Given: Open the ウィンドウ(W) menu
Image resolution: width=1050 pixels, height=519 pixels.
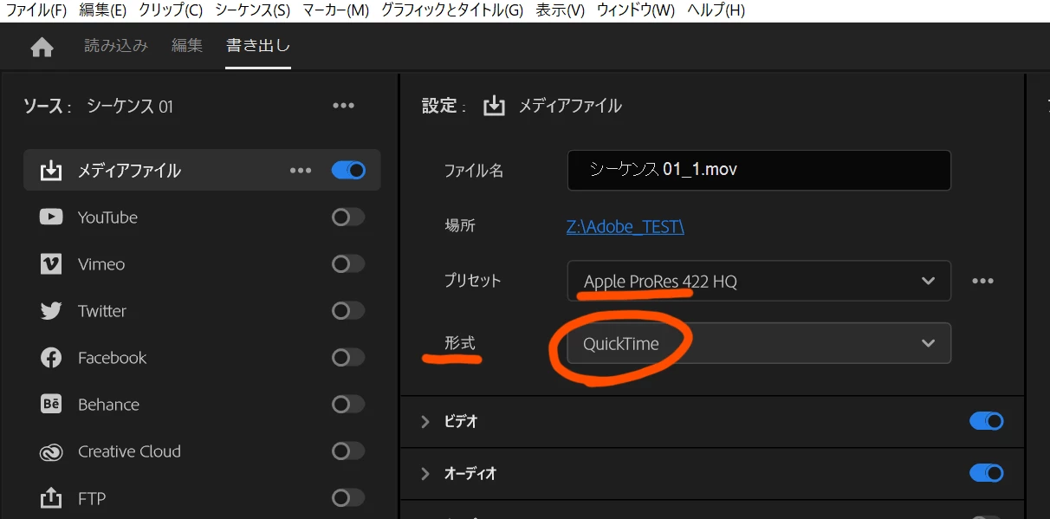Looking at the screenshot, I should coord(636,10).
